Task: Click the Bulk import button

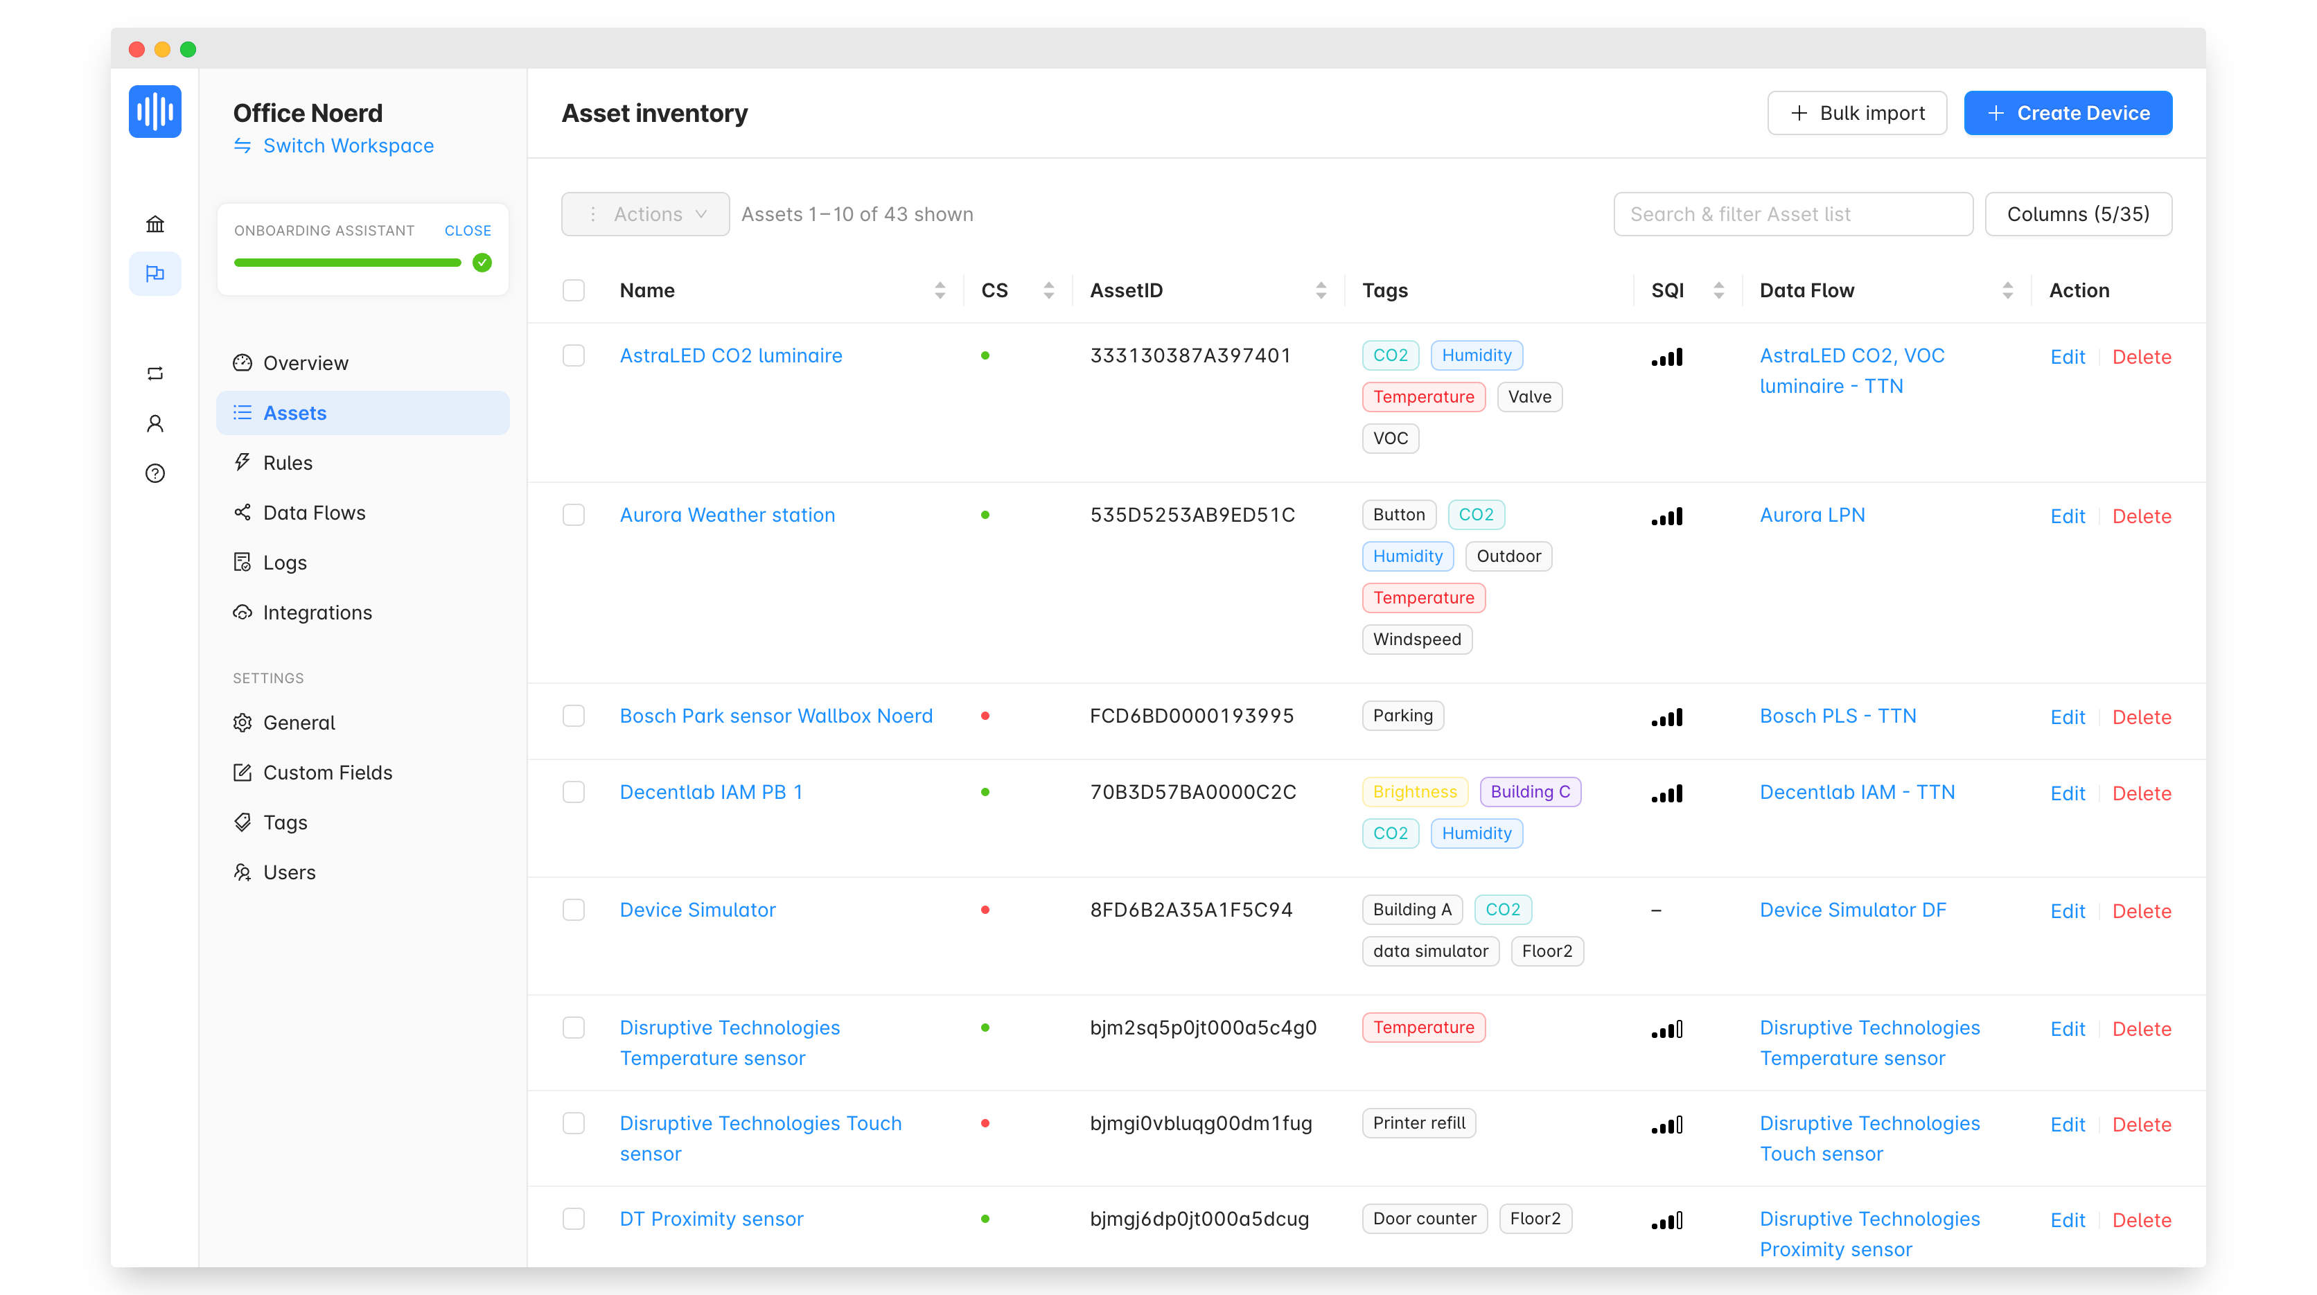Action: pyautogui.click(x=1858, y=114)
